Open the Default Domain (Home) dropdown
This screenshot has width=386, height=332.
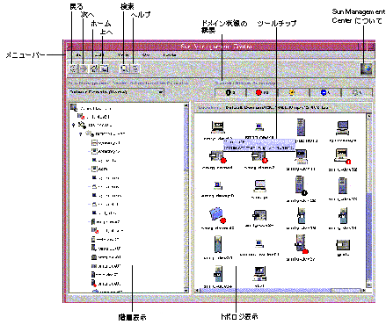pyautogui.click(x=116, y=92)
